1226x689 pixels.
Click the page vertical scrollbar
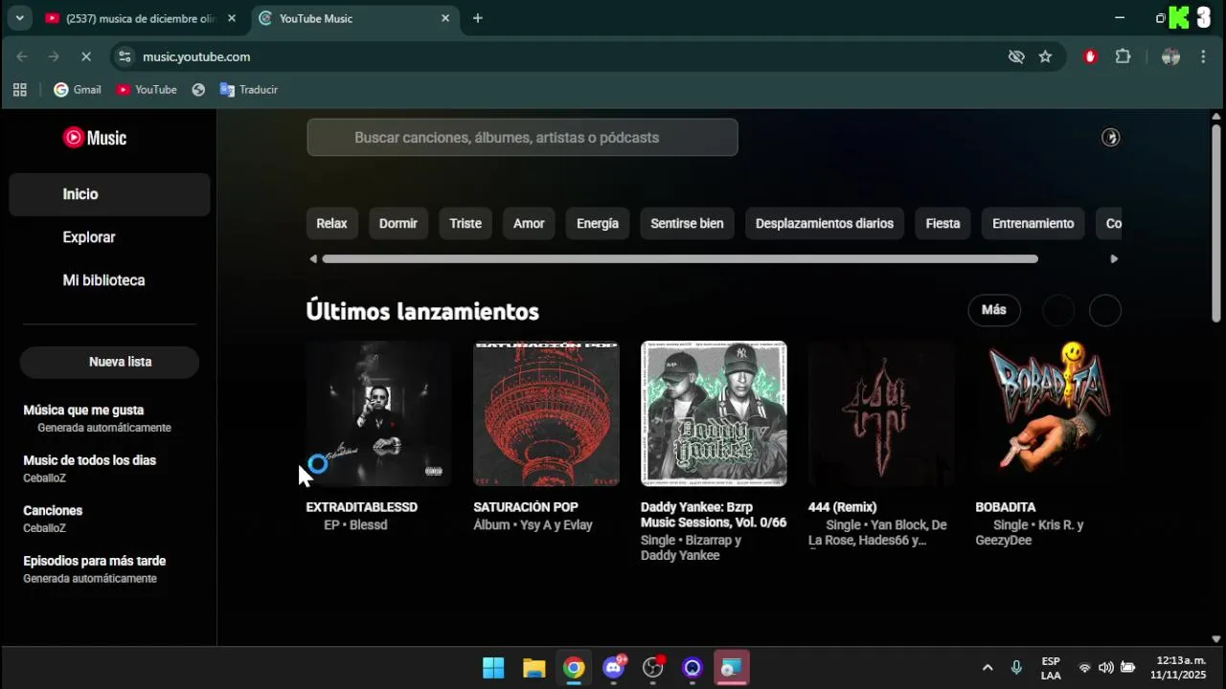pos(1216,223)
